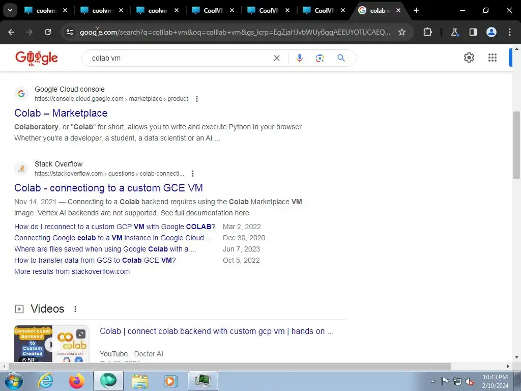
Task: Open 'How do I reconnect to a custom GCP VM' link
Action: coord(114,227)
